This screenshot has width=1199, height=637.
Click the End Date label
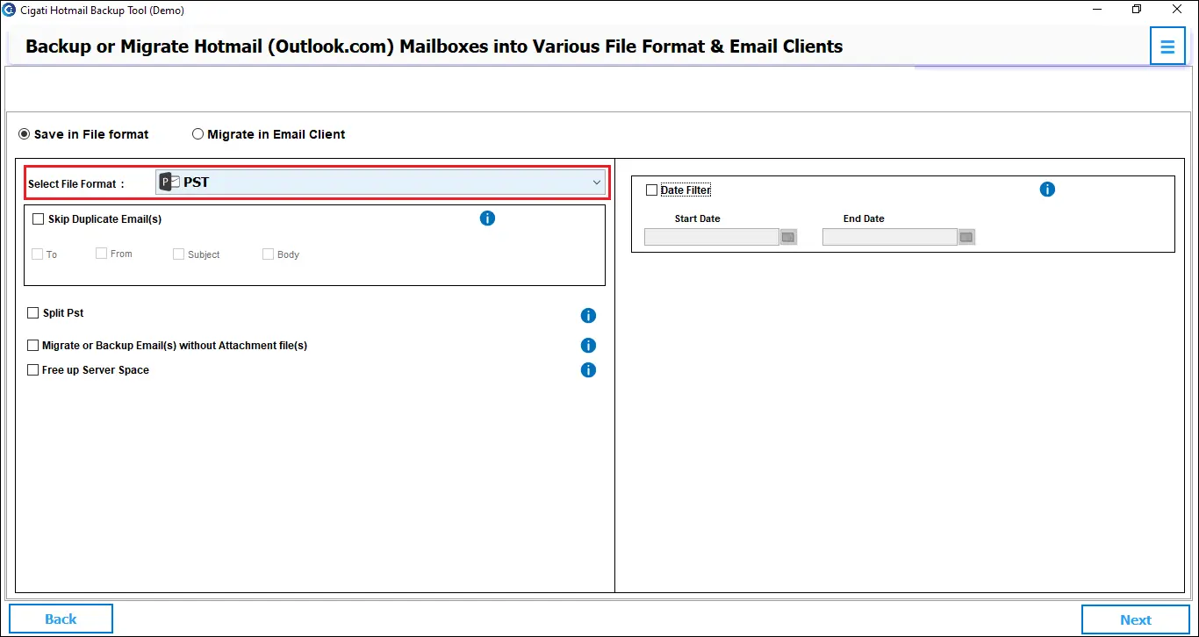pos(864,218)
